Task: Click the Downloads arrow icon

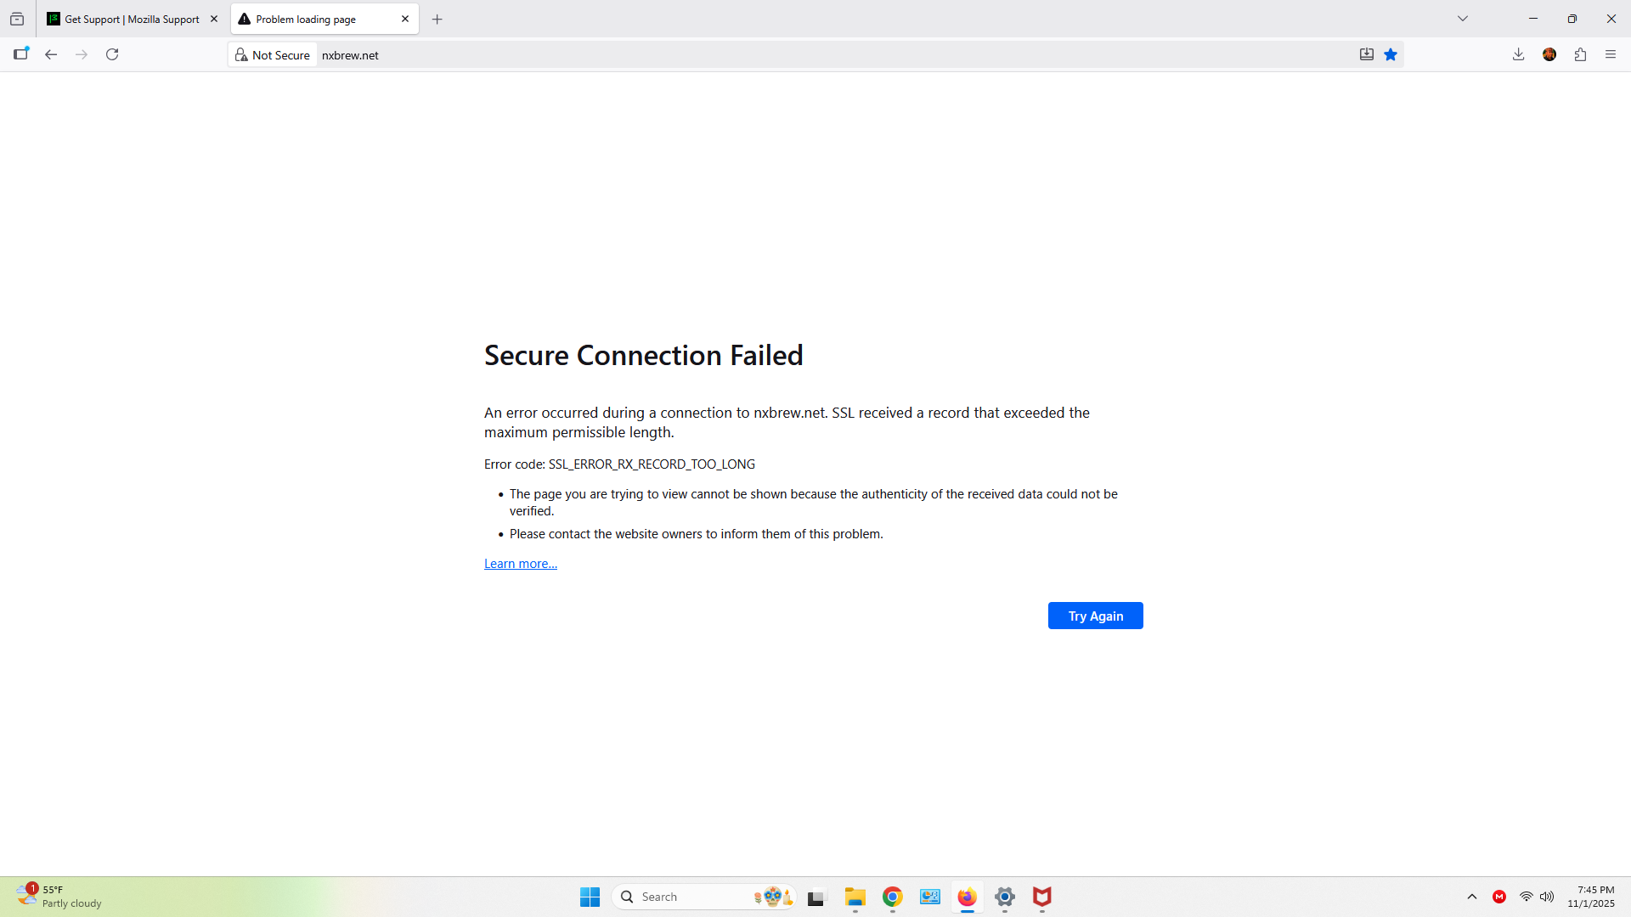Action: 1518,54
